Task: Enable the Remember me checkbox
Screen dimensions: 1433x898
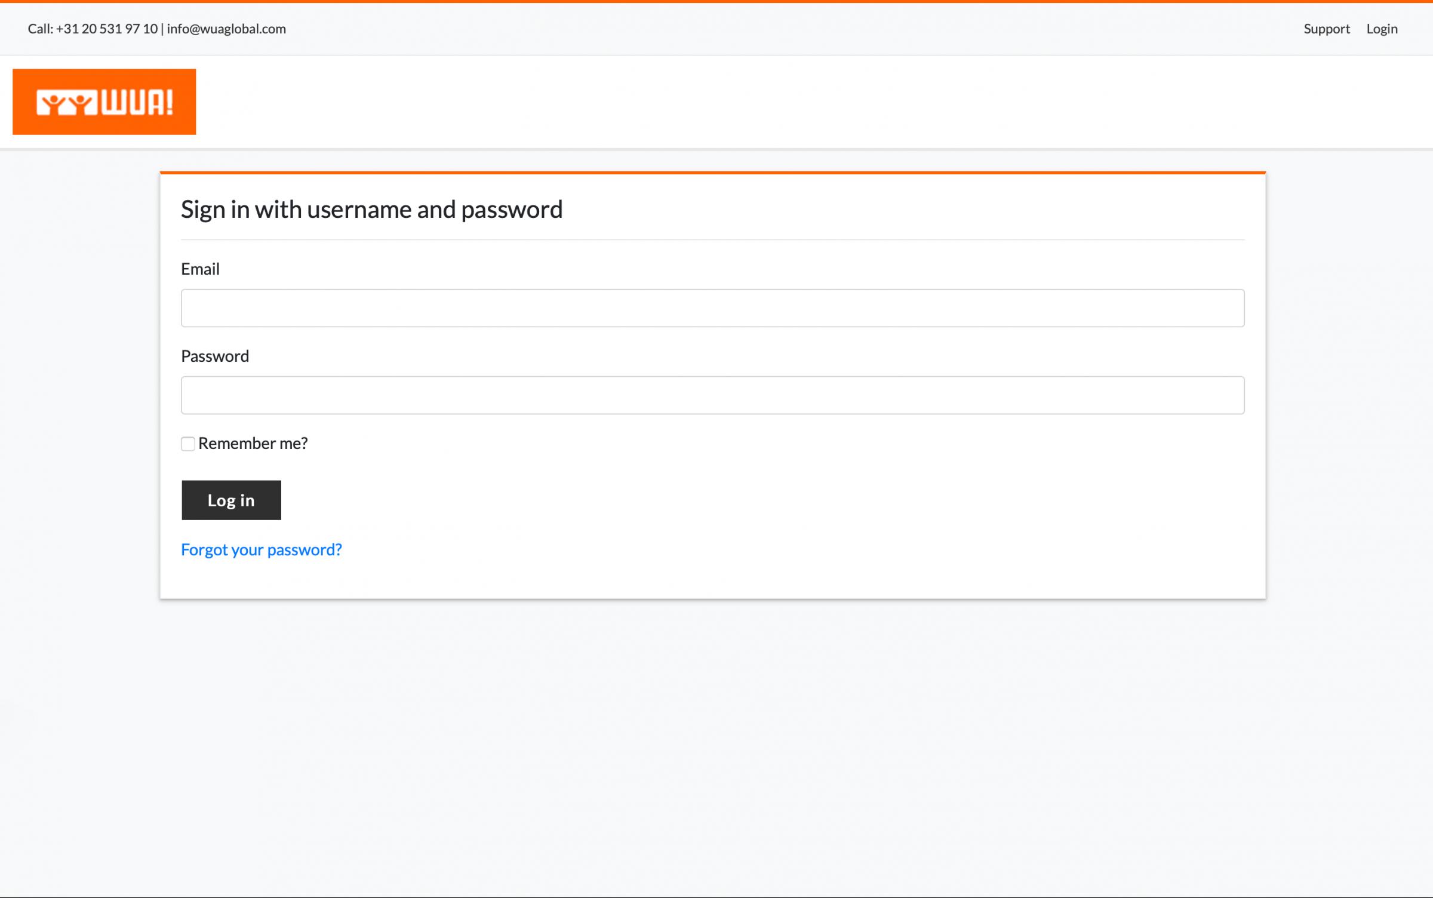Action: [x=188, y=444]
